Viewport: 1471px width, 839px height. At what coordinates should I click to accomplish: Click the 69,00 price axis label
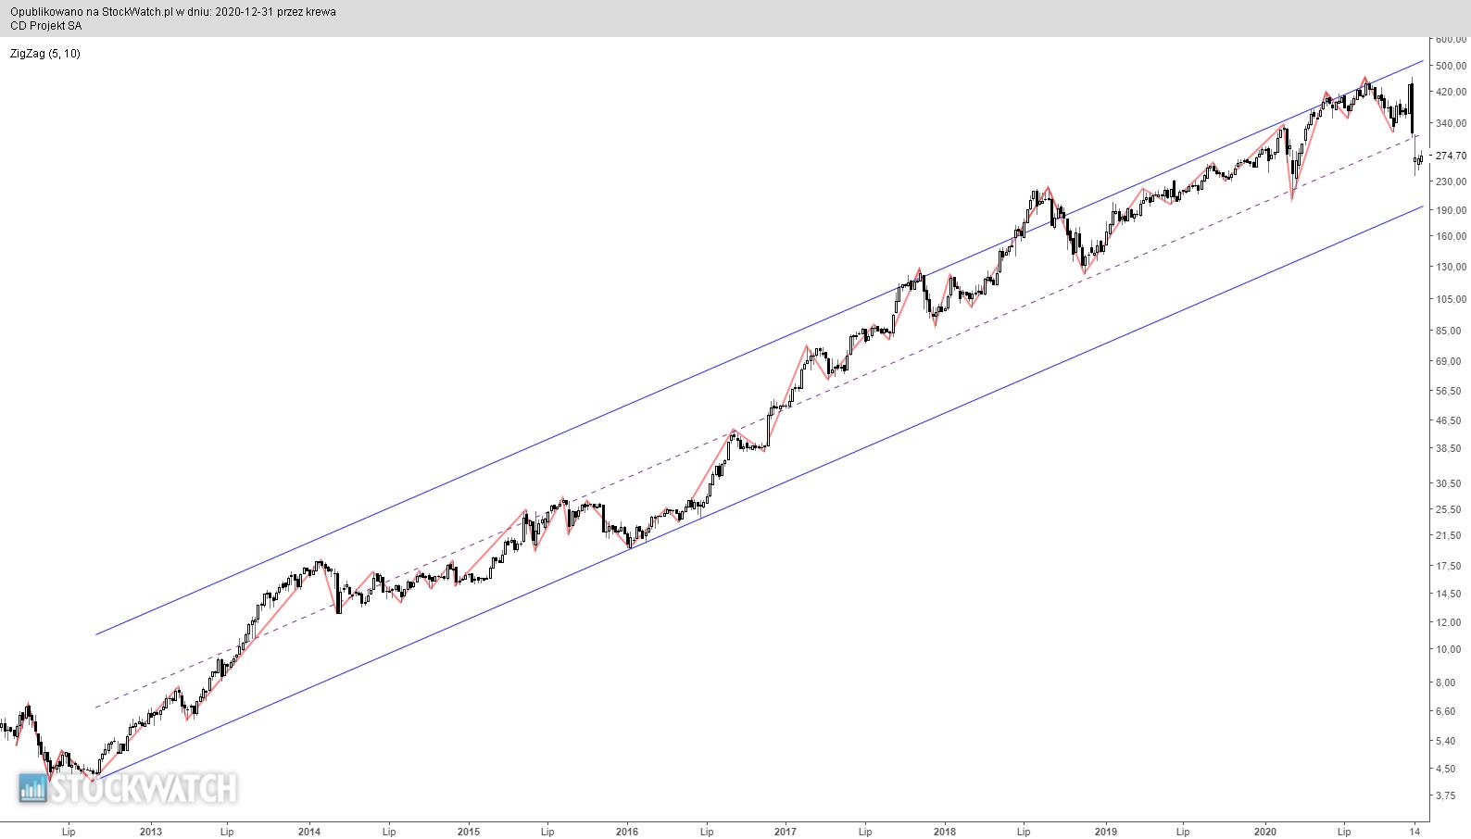tap(1448, 361)
